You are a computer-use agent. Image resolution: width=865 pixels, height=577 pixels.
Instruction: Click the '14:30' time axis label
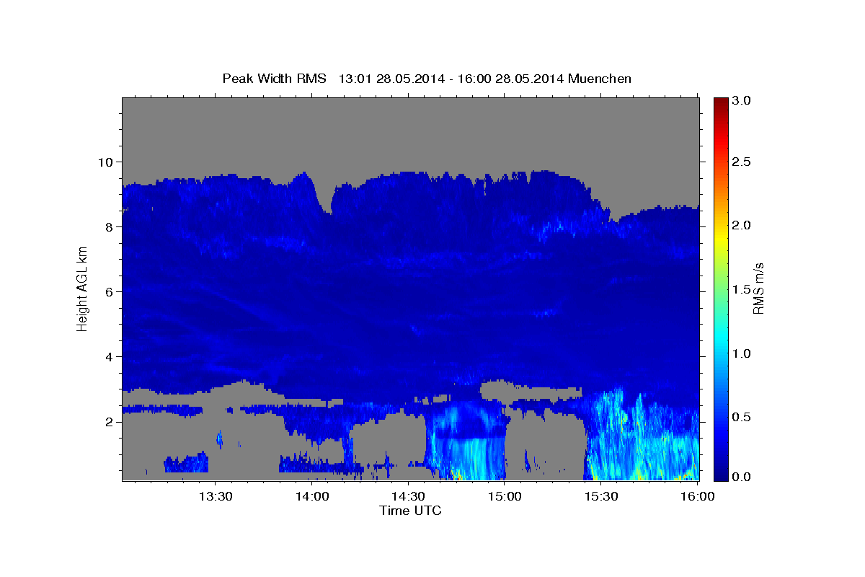(408, 496)
